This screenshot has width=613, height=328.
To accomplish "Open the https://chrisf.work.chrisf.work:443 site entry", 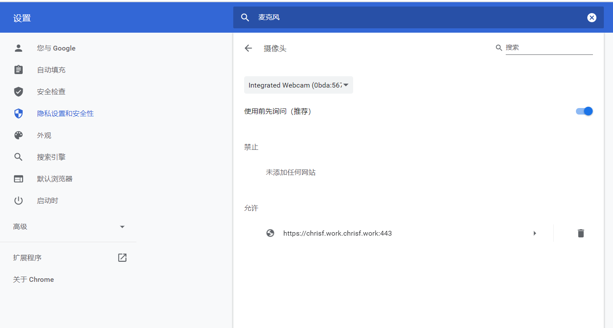I will click(337, 233).
